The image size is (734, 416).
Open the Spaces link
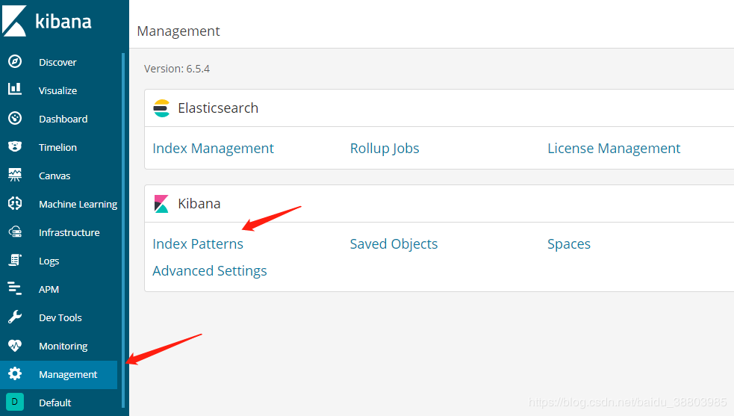tap(569, 244)
